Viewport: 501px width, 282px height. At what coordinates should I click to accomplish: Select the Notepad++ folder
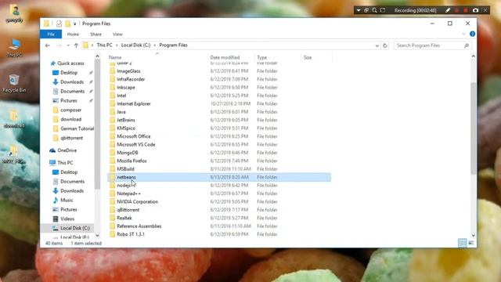tap(128, 193)
